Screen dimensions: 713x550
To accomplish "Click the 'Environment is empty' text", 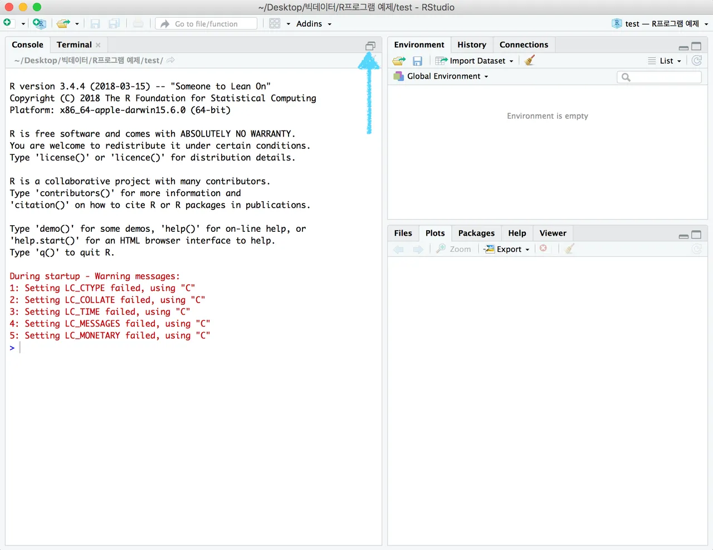I will (548, 116).
